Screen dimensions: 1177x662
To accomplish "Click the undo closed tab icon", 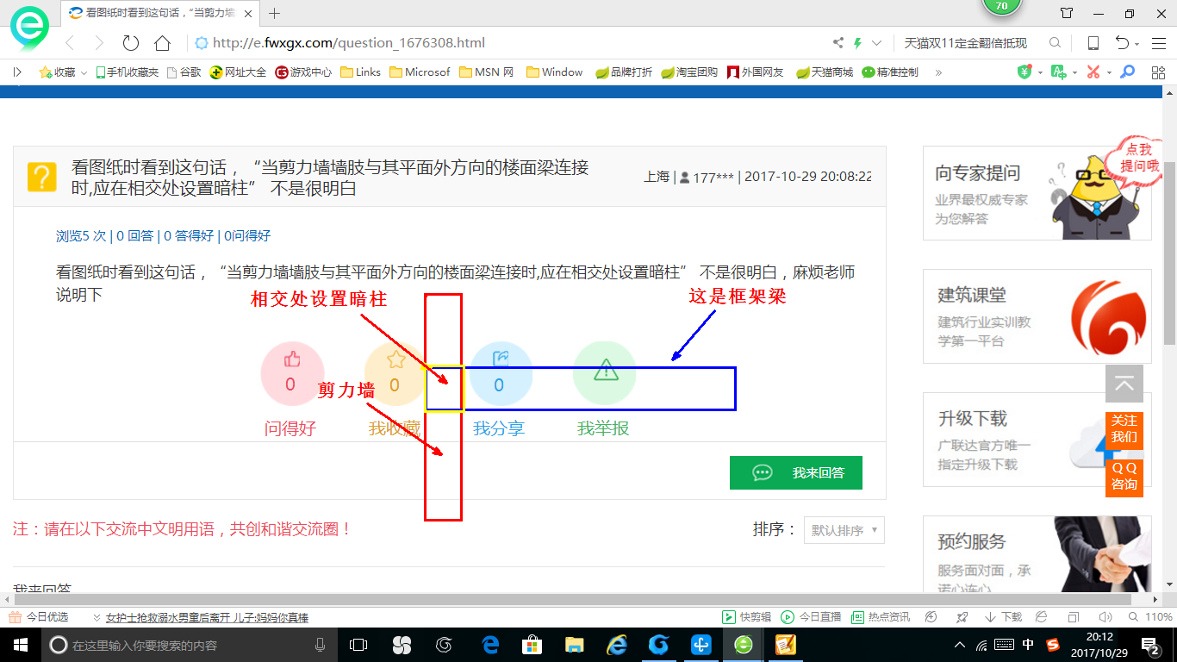I will pos(1122,43).
